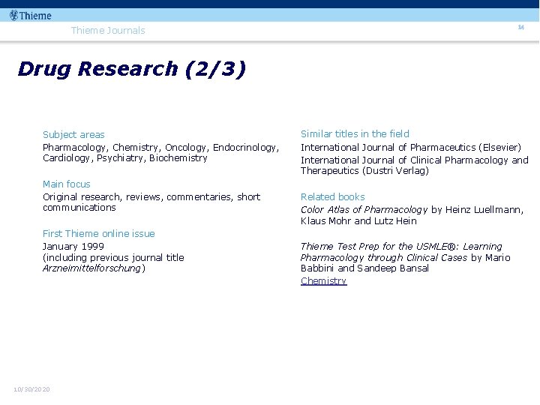
Task: Click 'Color Atlas of Pharmacology' book title
Action: [364, 210]
